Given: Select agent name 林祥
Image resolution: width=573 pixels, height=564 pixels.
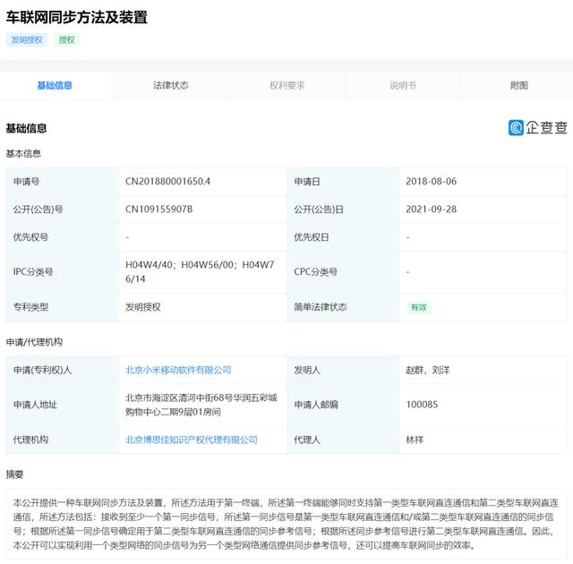Looking at the screenshot, I should click(415, 440).
